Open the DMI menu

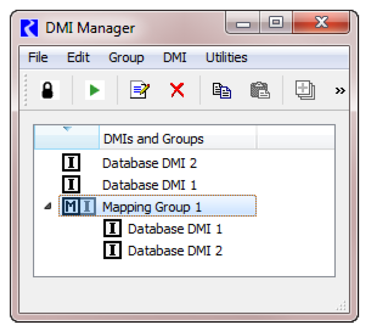(175, 58)
